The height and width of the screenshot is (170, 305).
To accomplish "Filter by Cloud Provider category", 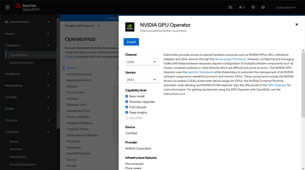I will click(x=76, y=93).
